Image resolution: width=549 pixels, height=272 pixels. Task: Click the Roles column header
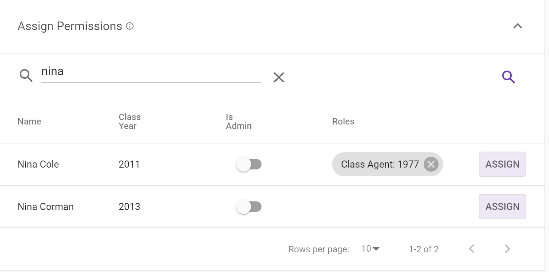tap(343, 122)
